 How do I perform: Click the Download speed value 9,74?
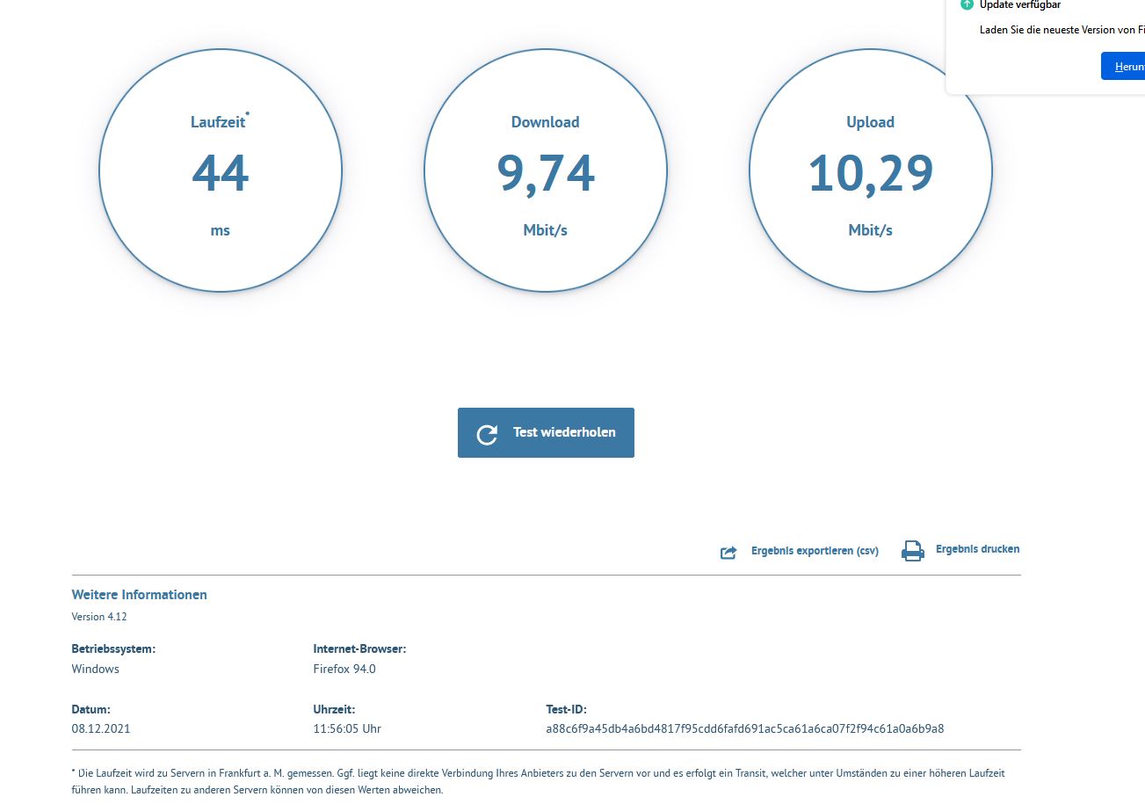click(545, 173)
